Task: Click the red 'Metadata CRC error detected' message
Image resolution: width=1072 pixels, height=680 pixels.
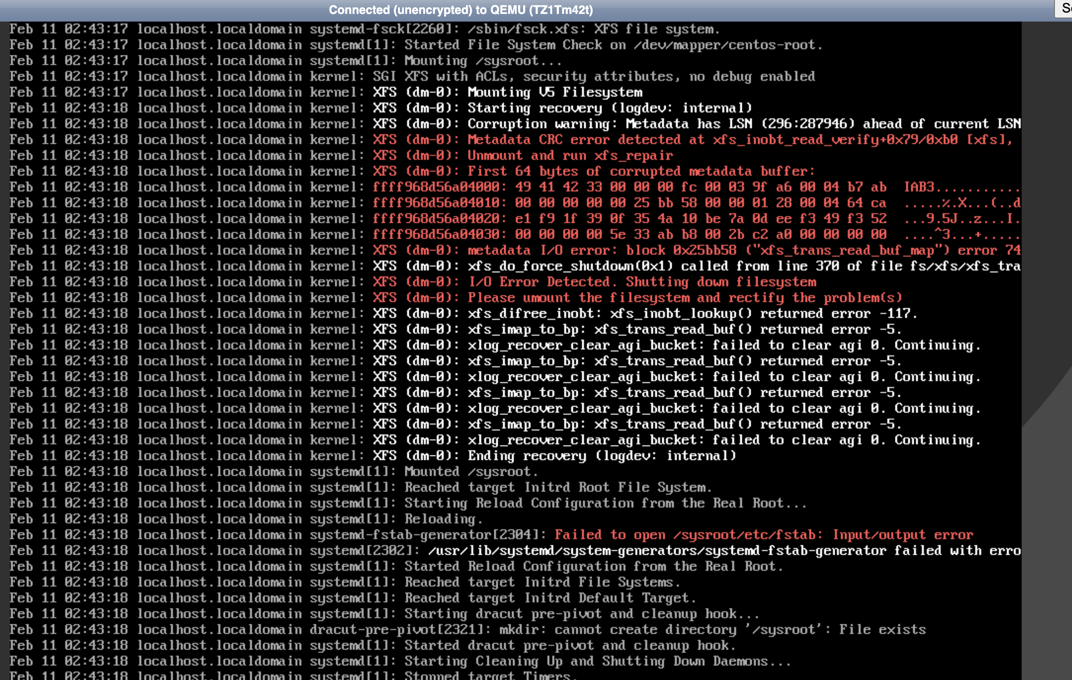Action: click(740, 140)
